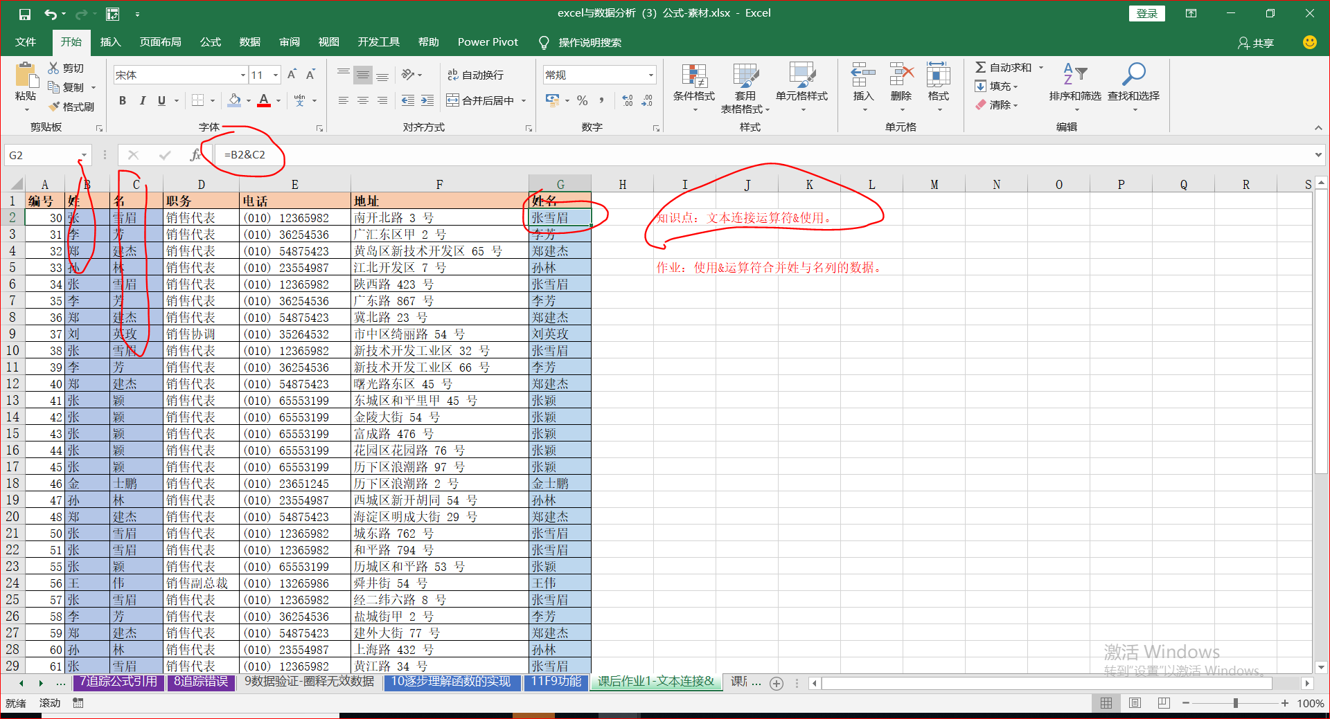1330x719 pixels.
Task: Adjust the zoom slider handle
Action: 1236,703
